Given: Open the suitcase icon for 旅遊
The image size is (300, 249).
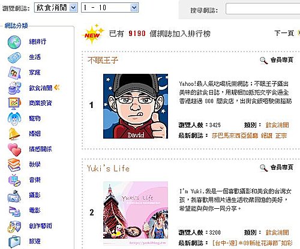Looking at the screenshot, I should [14, 242].
